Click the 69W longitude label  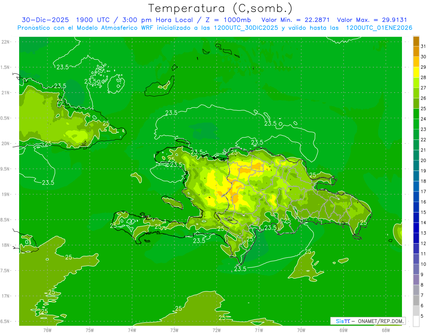344,330
